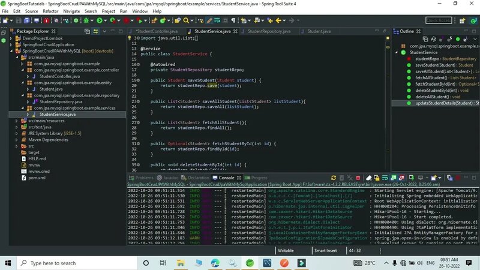Clear Console with the eraser icon

tap(368, 178)
